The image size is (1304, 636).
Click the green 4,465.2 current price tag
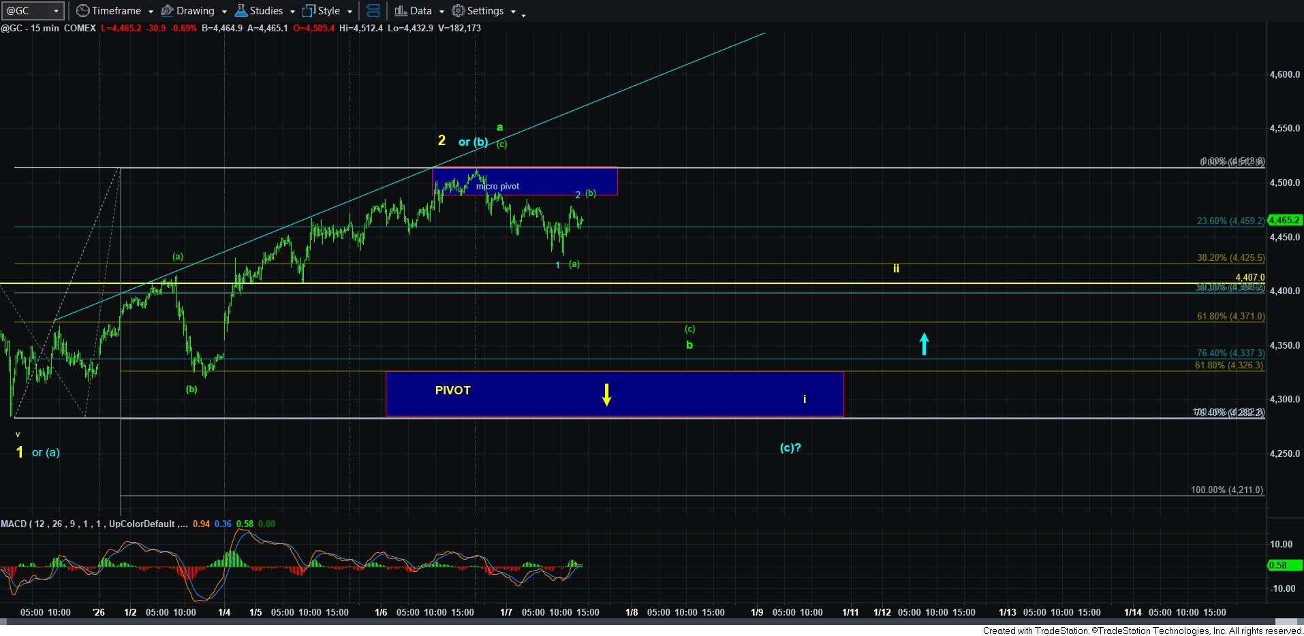point(1284,220)
